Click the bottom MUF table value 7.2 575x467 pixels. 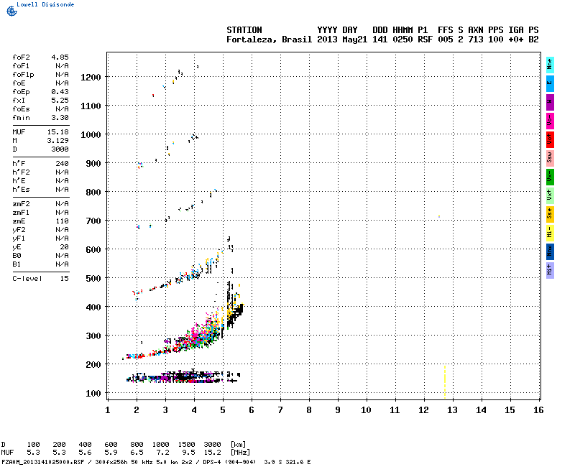(163, 453)
